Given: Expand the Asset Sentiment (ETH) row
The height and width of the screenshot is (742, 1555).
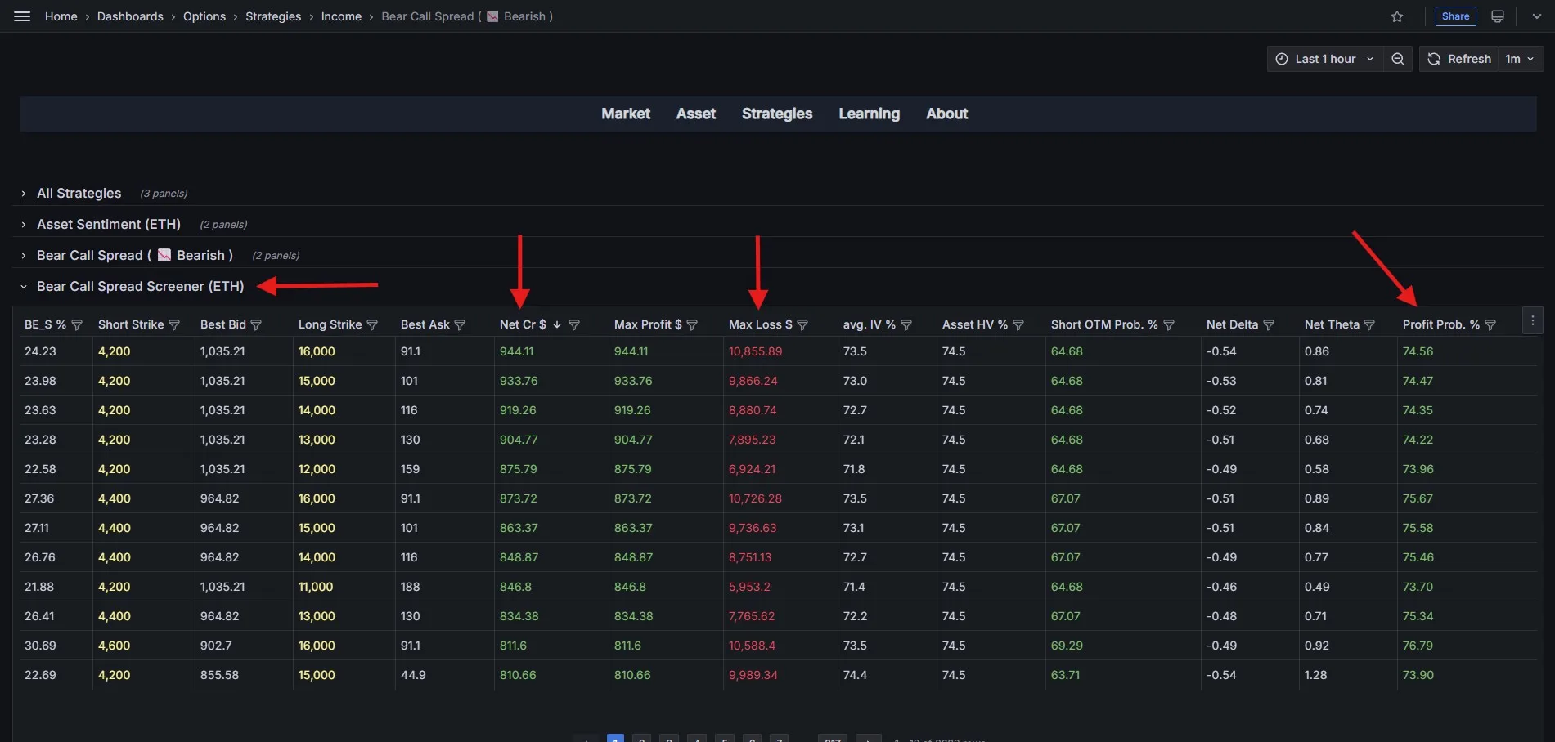Looking at the screenshot, I should (108, 224).
